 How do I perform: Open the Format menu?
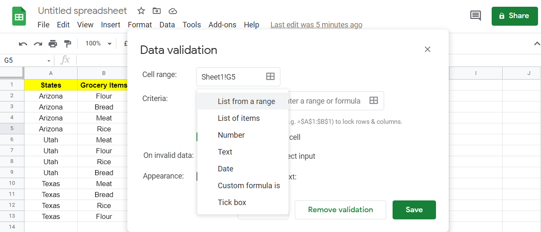click(140, 25)
